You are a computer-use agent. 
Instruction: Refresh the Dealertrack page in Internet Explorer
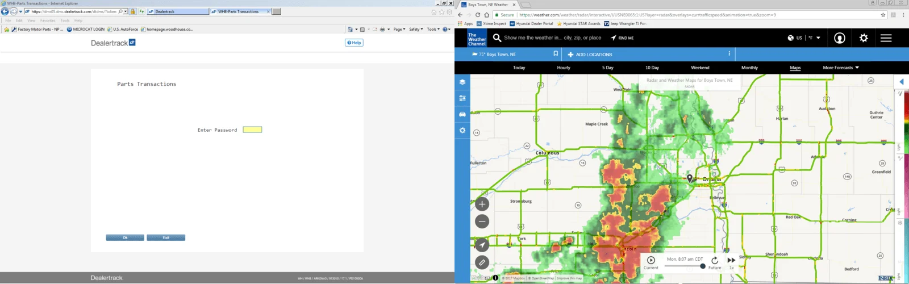[141, 11]
